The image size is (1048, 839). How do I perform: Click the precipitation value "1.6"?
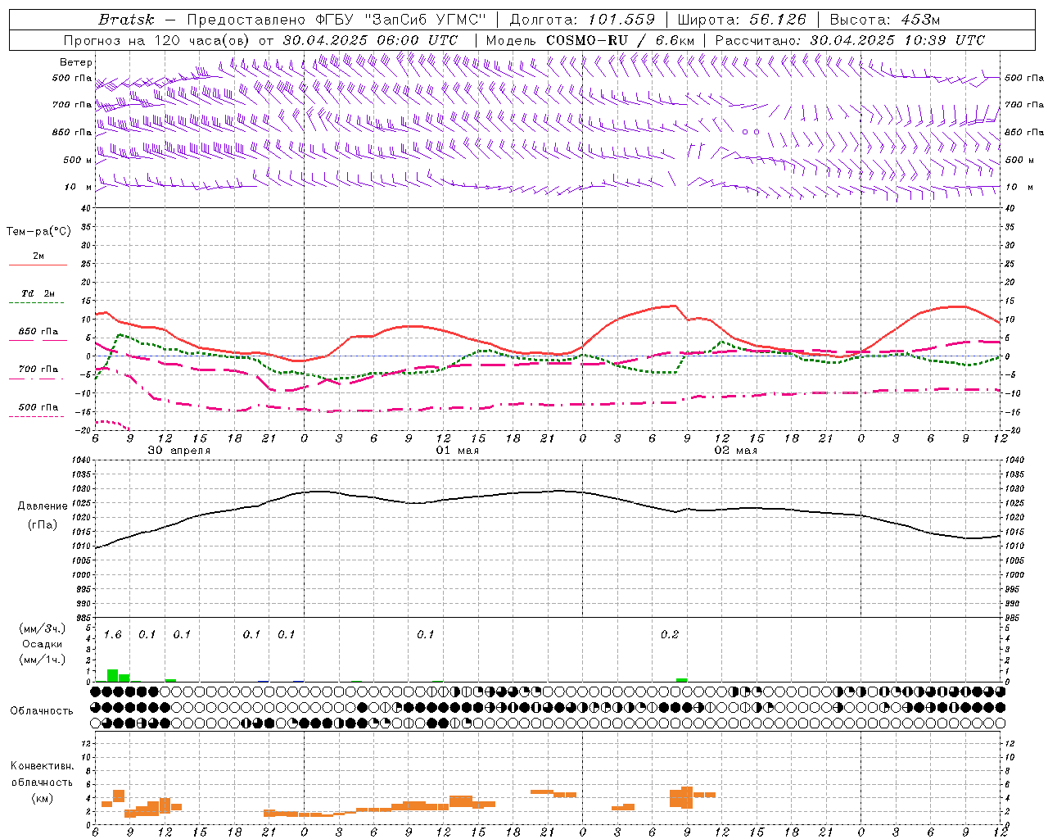112,635
